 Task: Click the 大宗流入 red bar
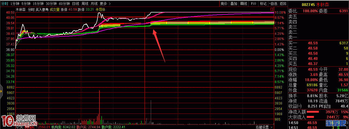pos(311,117)
